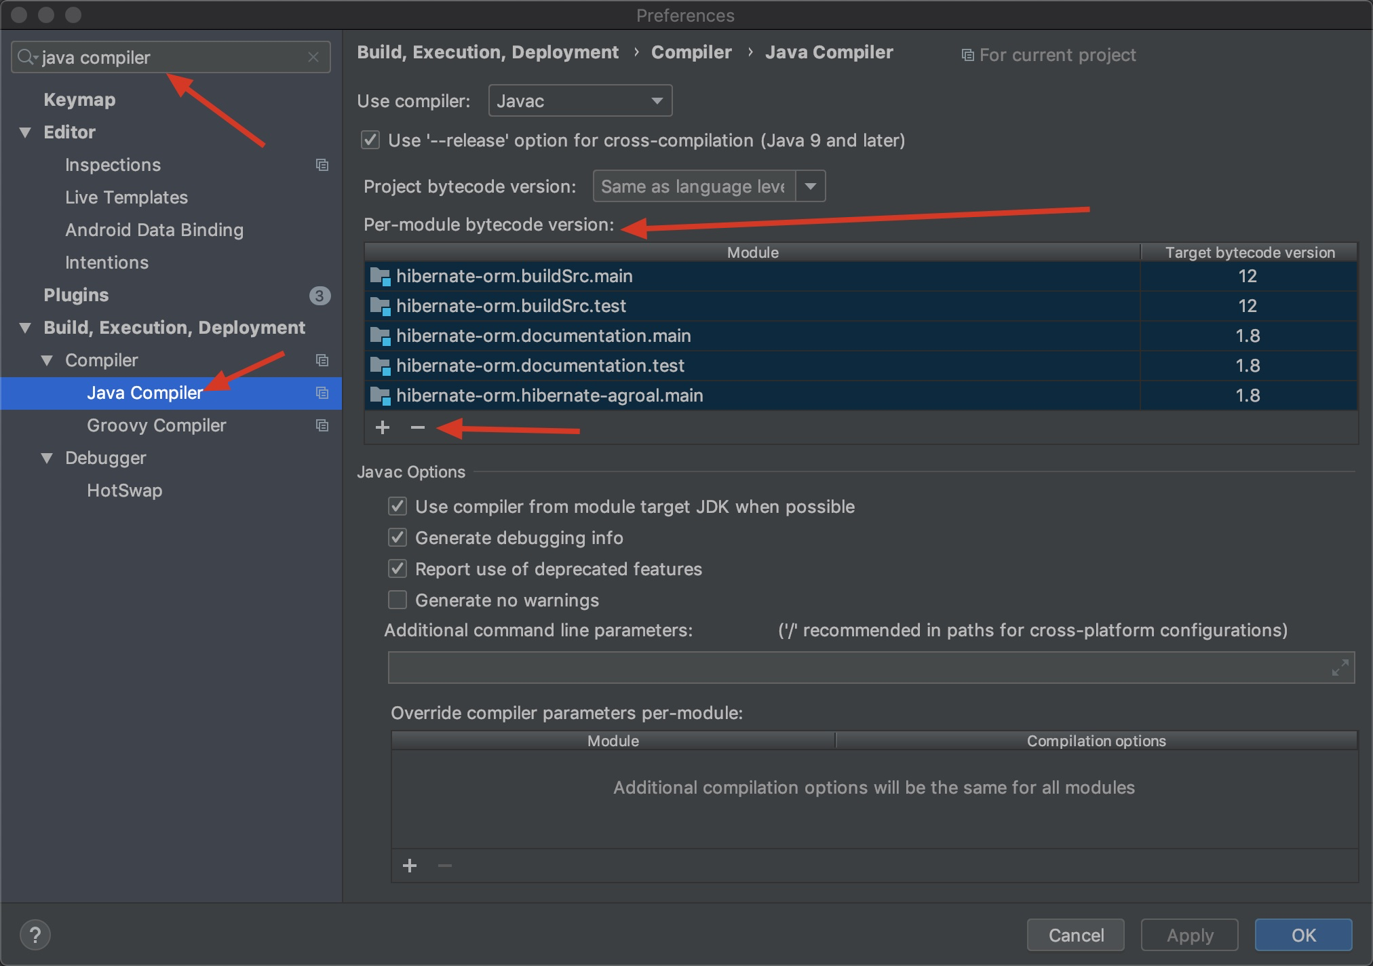Image resolution: width=1373 pixels, height=966 pixels.
Task: Open the Live Templates settings page
Action: tap(126, 197)
